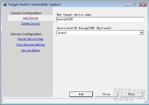The image size is (149, 105).
Task: Click the application icon in title bar
Action: (5, 4)
